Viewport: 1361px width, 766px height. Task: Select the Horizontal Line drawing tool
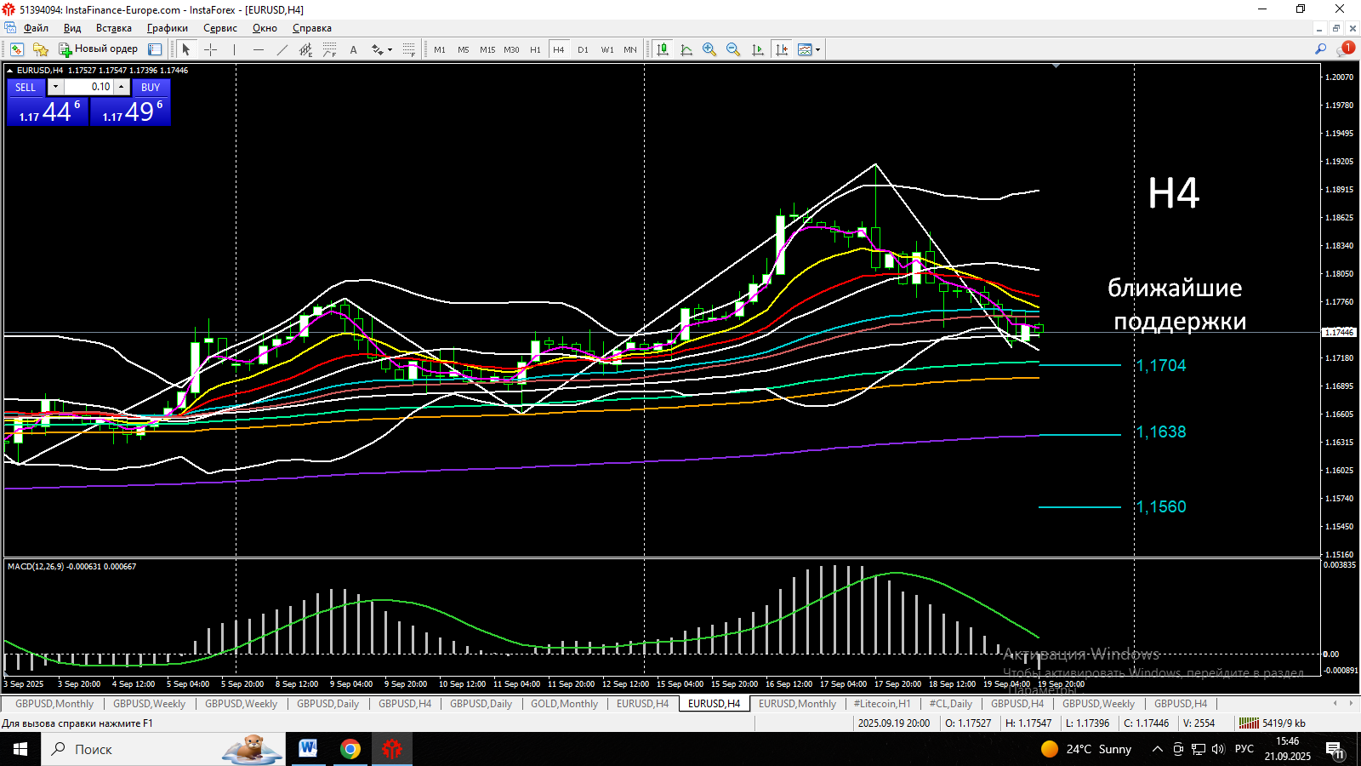tap(259, 49)
